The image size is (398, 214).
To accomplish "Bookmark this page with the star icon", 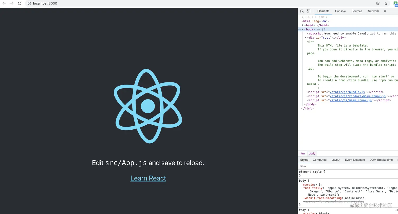I will pyautogui.click(x=386, y=3).
